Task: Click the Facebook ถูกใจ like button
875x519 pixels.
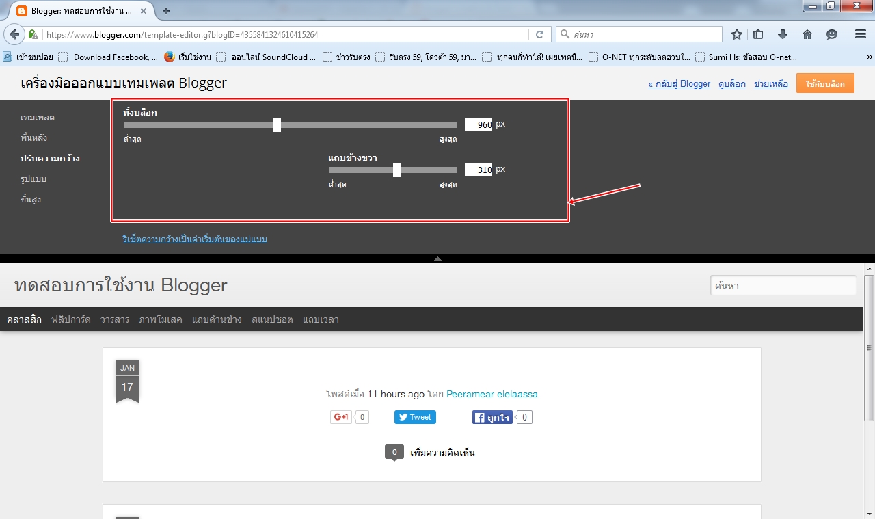Action: coord(492,417)
